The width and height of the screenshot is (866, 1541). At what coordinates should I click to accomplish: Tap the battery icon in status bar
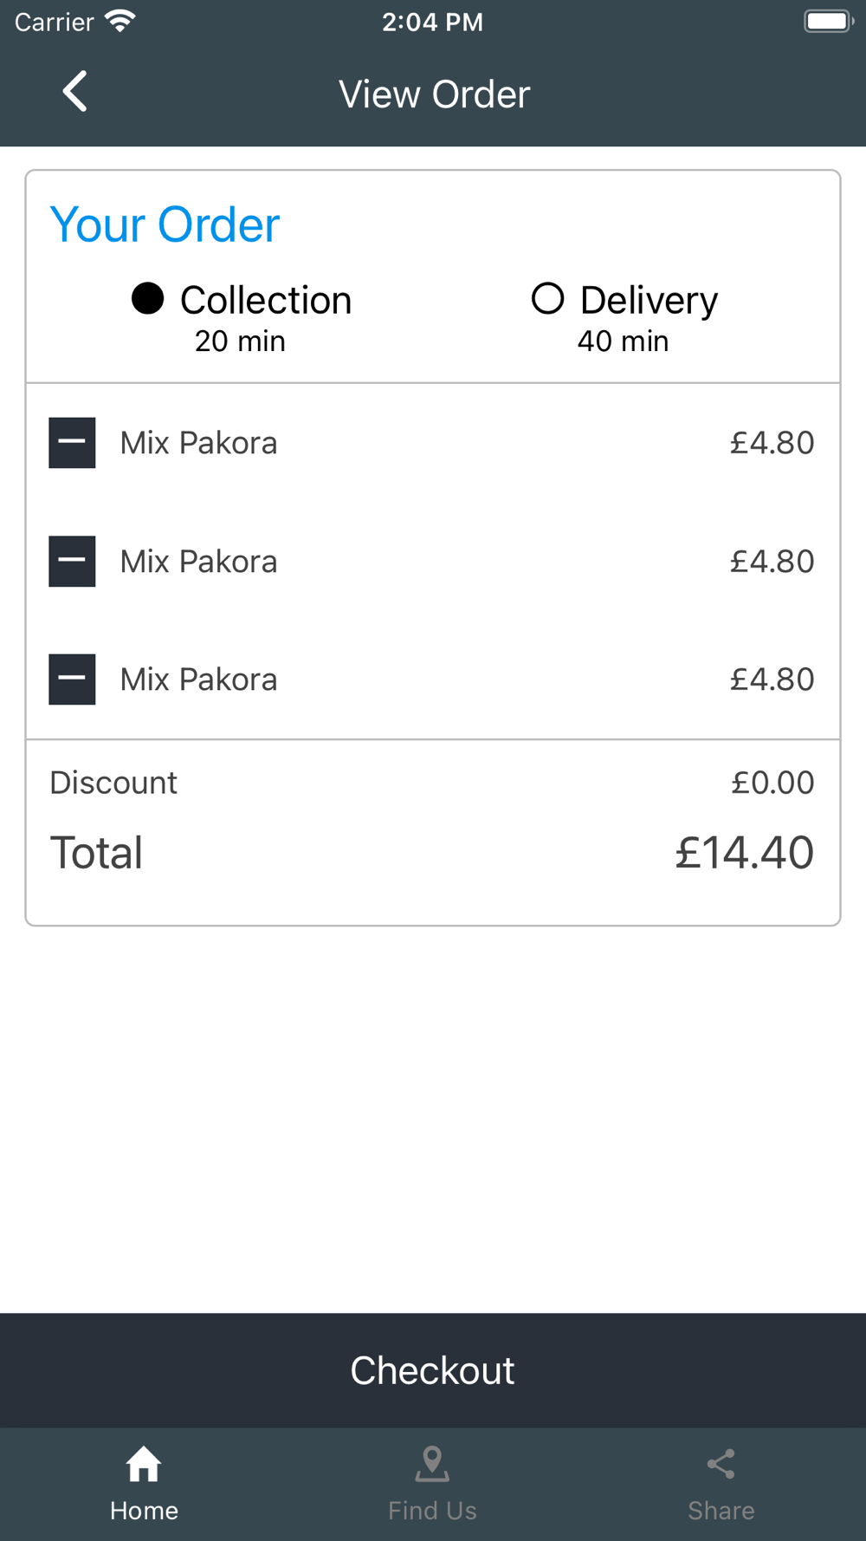click(829, 21)
